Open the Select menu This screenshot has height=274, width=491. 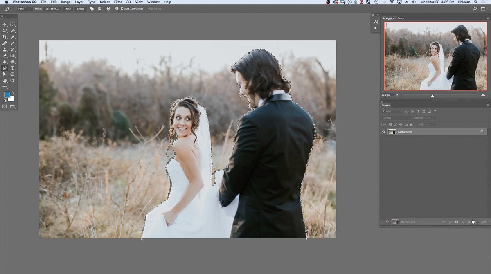click(105, 2)
